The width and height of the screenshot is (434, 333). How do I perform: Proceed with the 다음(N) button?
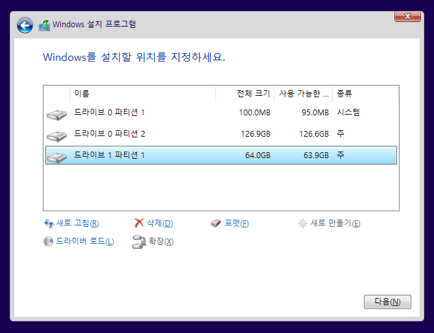pyautogui.click(x=387, y=302)
